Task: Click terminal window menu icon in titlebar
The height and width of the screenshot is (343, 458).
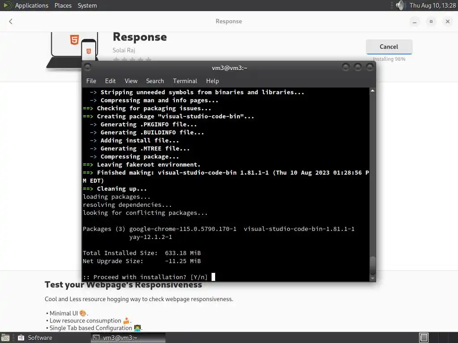Action: click(88, 67)
